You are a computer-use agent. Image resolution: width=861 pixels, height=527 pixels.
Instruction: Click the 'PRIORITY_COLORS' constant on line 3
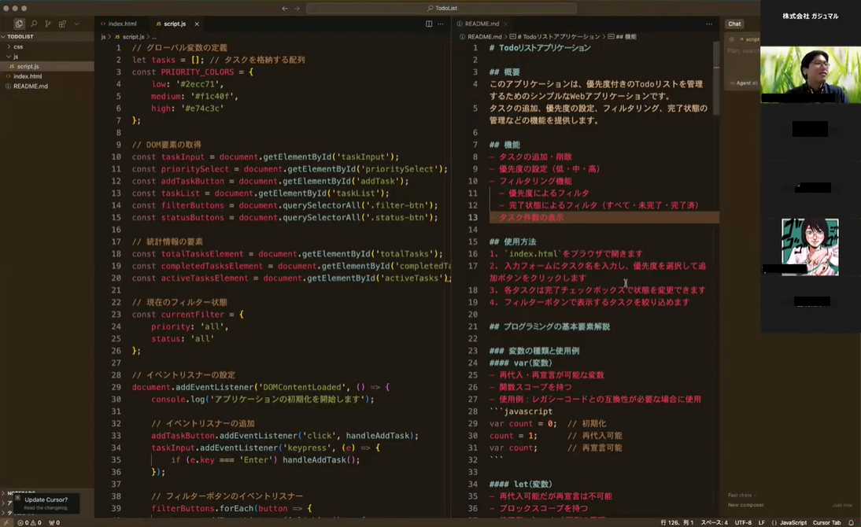(197, 72)
